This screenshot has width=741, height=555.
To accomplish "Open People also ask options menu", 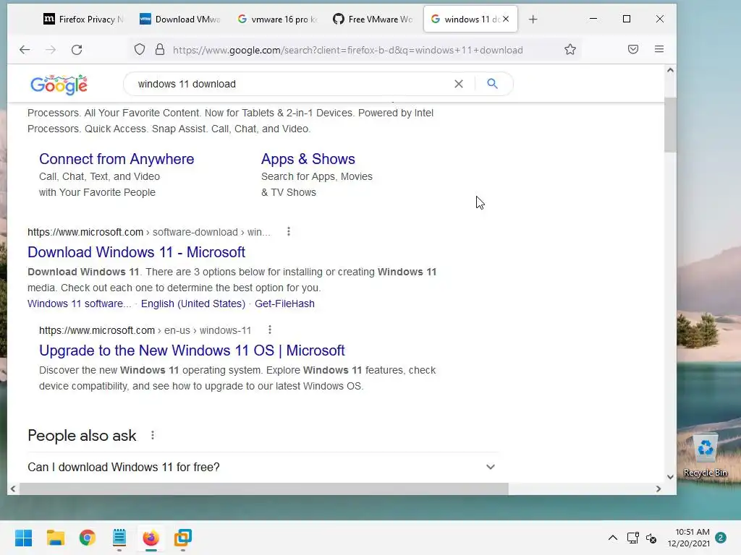I will pyautogui.click(x=153, y=435).
